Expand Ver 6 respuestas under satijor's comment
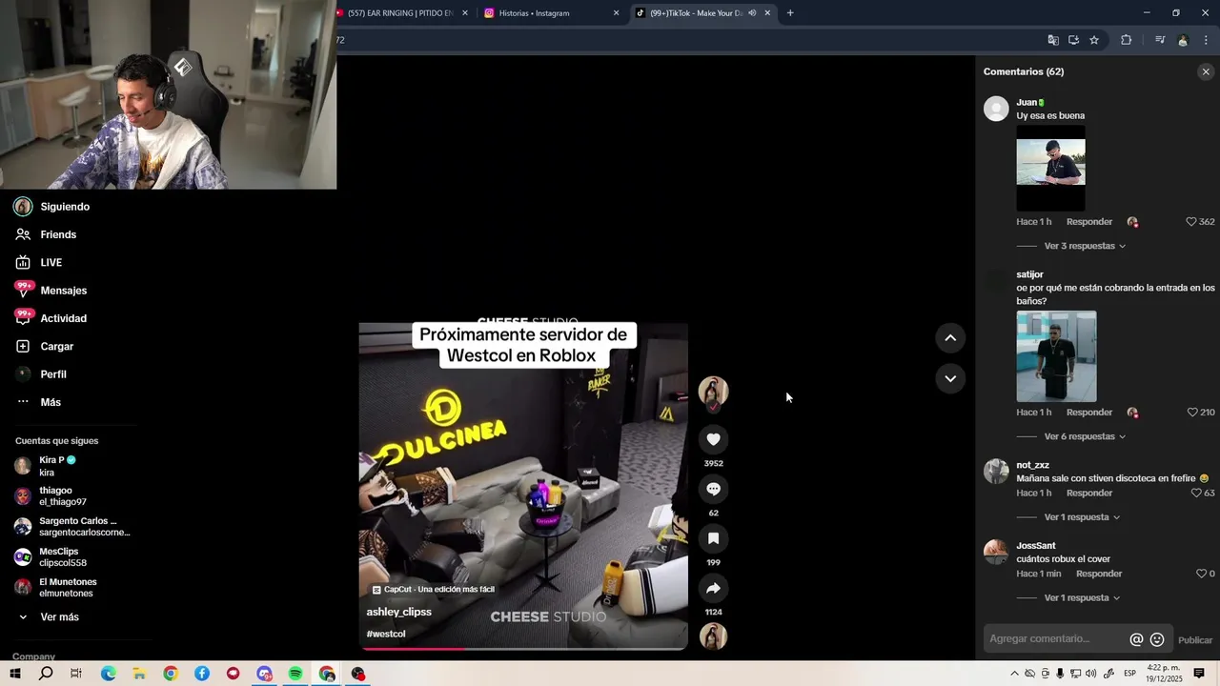Viewport: 1220px width, 686px height. coord(1085,436)
